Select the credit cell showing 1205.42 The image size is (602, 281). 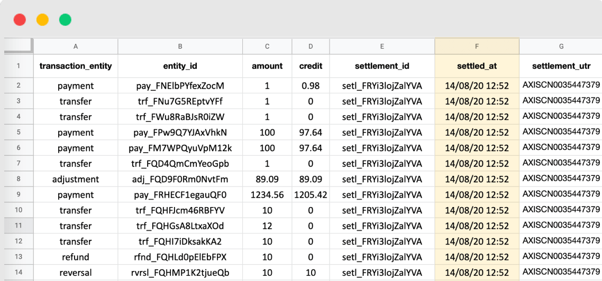tap(311, 195)
